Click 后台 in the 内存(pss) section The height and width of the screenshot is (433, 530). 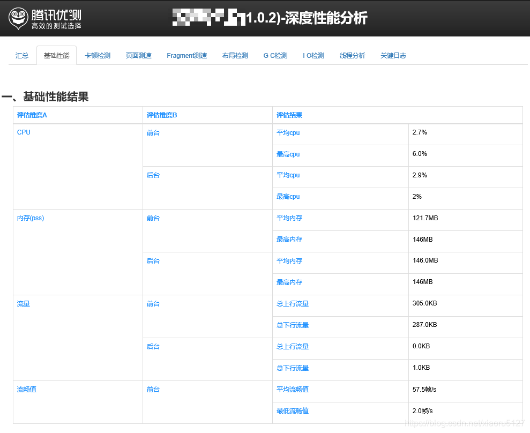pos(153,261)
